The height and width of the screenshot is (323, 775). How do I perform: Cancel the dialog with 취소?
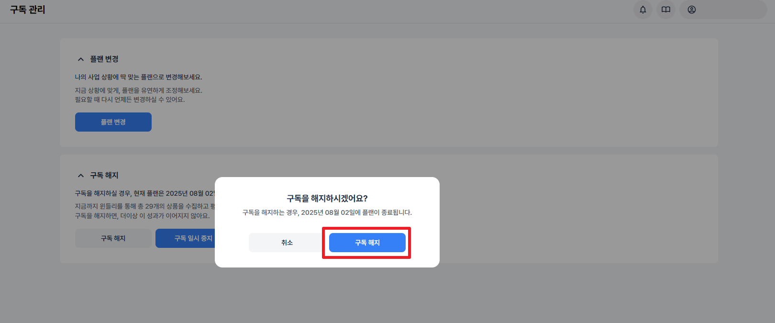pyautogui.click(x=287, y=243)
